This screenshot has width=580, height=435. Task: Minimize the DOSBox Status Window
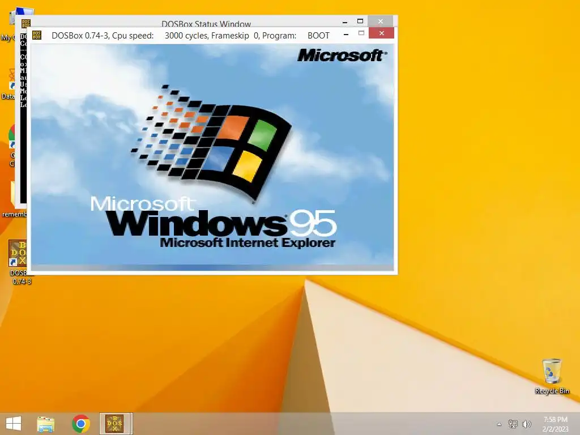[x=345, y=22]
